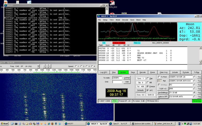The image size is (202, 126).
Task: Open the Mode menu
Action: 118,20
